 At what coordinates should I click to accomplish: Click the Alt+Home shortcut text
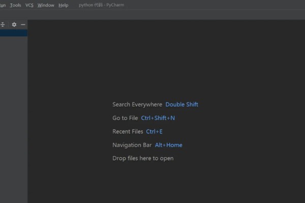click(169, 145)
